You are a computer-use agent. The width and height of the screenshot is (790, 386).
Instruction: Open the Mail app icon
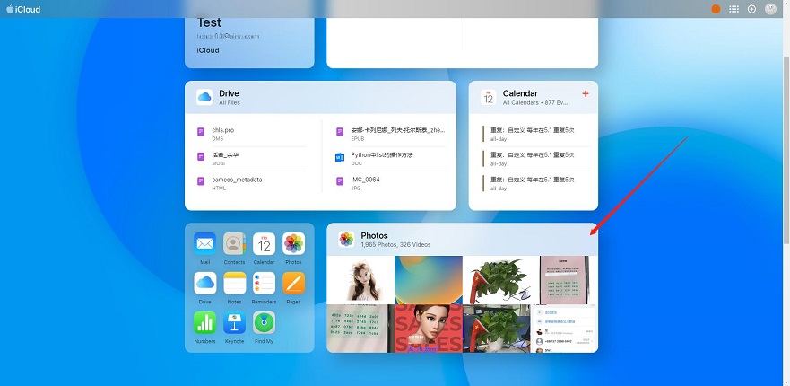204,243
